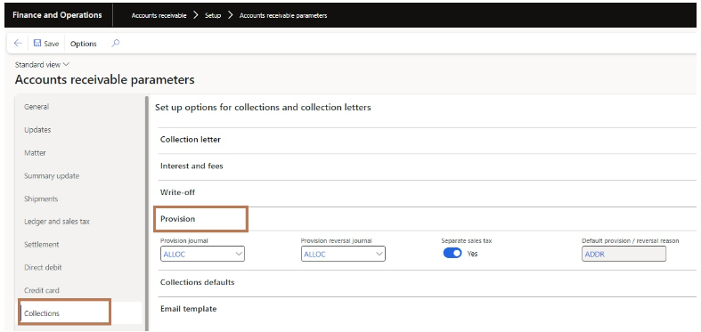Screen dimensions: 701x332
Task: Open Accounts receivable breadcrumb
Action: coord(159,15)
